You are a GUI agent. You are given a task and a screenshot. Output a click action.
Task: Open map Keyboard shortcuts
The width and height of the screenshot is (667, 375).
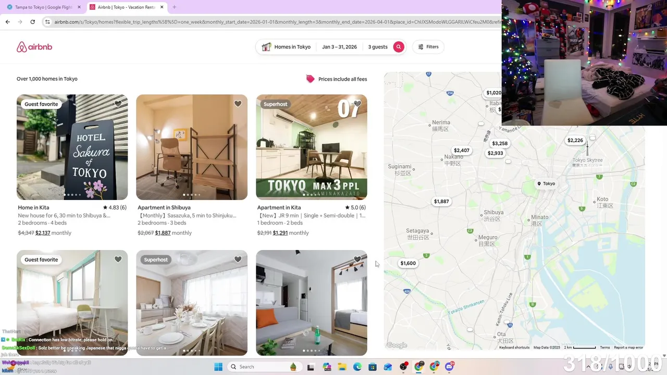tap(514, 347)
